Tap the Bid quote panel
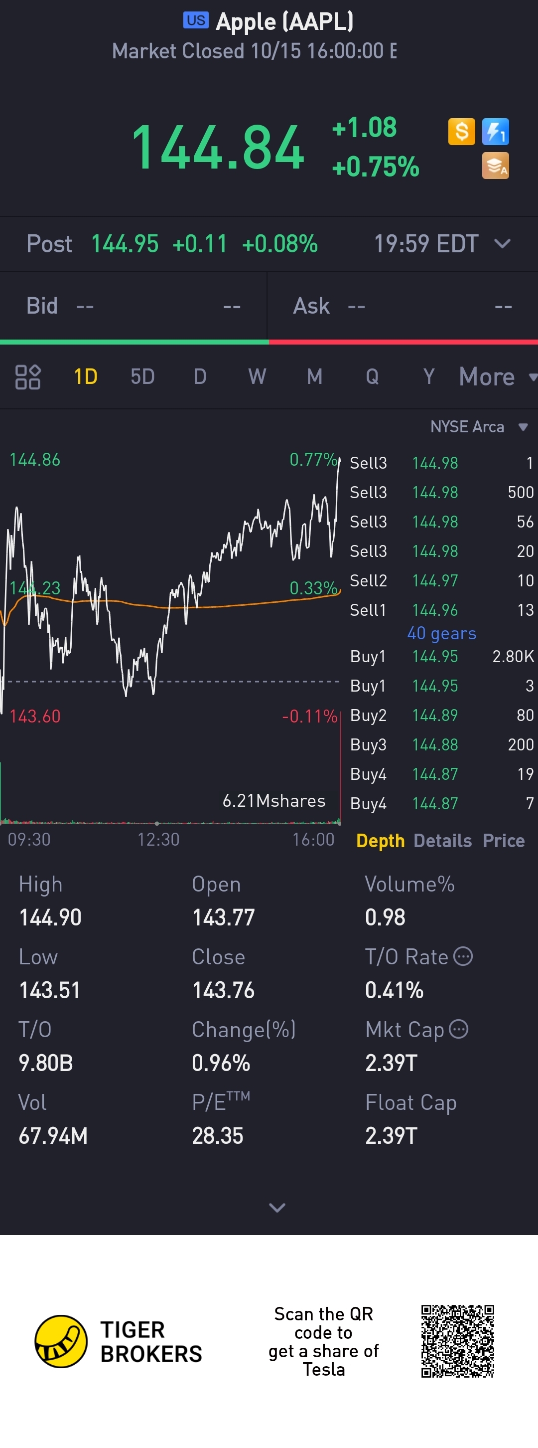Image resolution: width=538 pixels, height=1448 pixels. click(133, 306)
